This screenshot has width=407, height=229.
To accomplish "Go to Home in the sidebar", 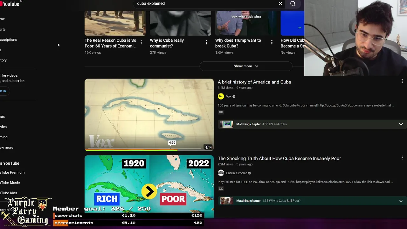I will pyautogui.click(x=3, y=19).
